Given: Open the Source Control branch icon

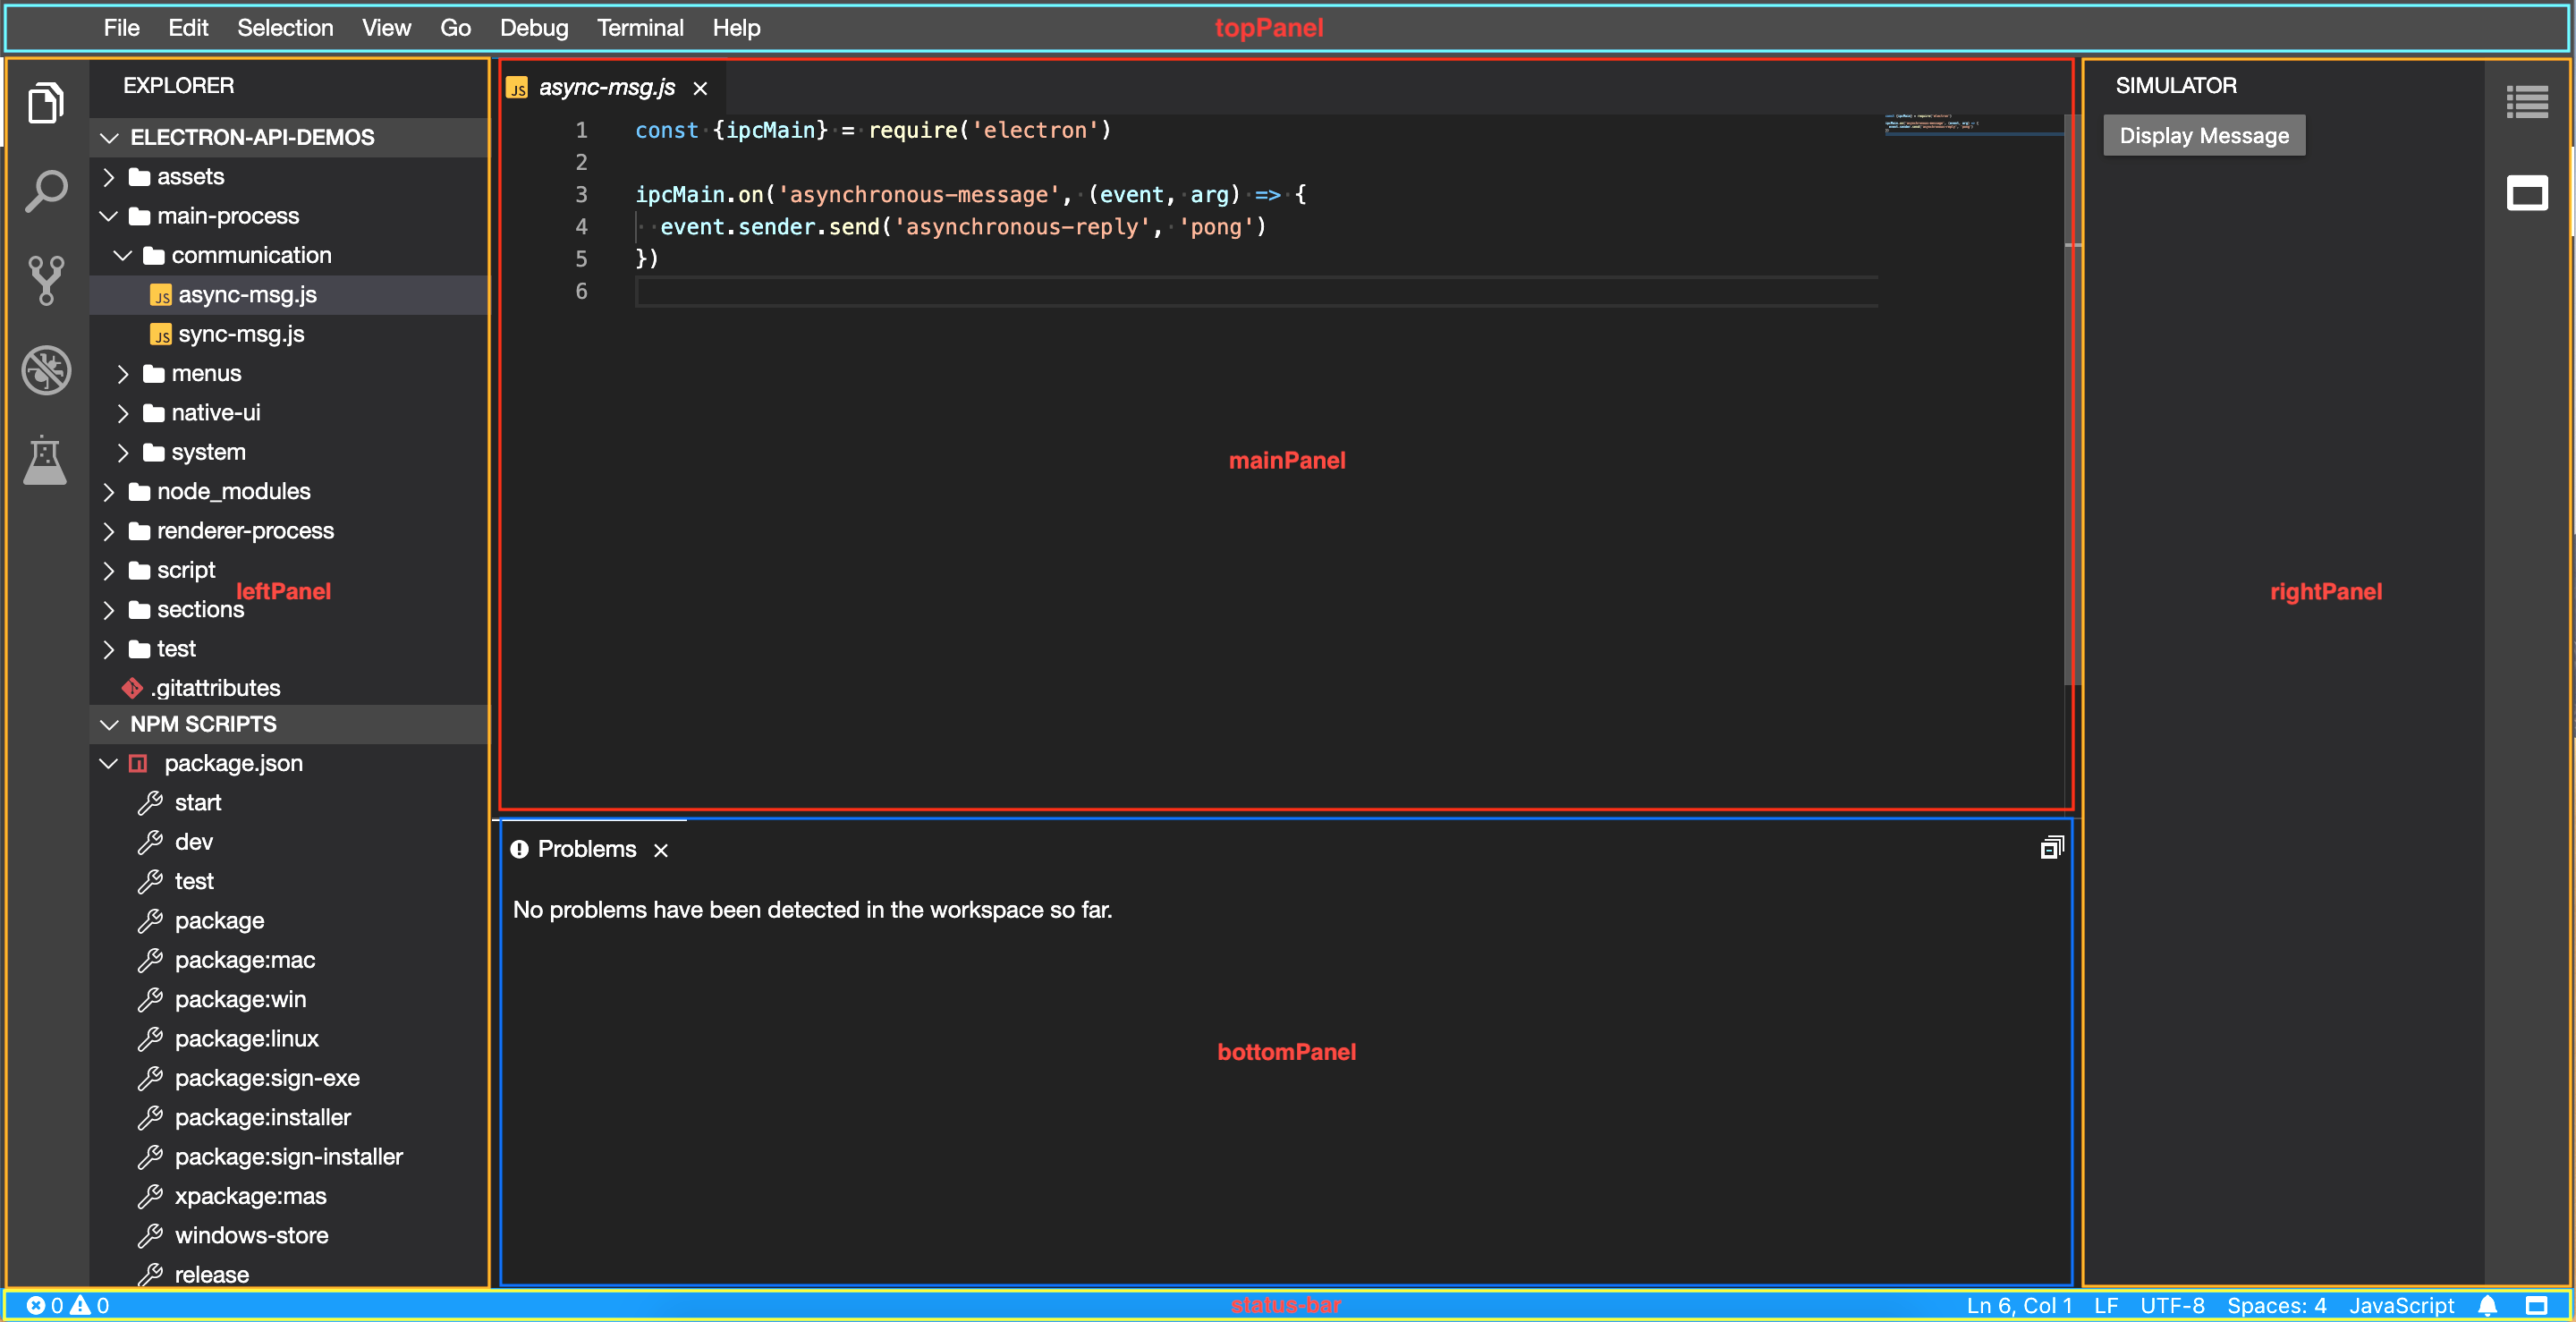Looking at the screenshot, I should (46, 281).
